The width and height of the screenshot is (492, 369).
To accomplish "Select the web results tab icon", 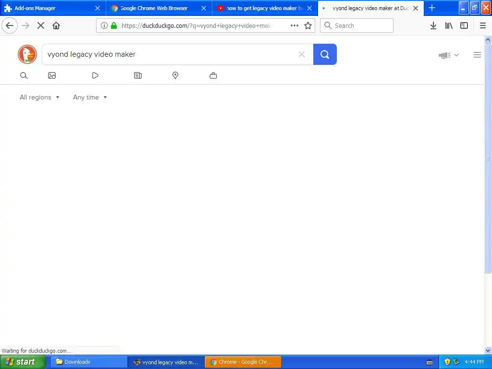I will click(24, 75).
